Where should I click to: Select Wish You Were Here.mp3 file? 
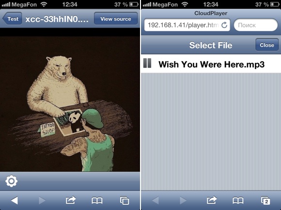point(211,64)
